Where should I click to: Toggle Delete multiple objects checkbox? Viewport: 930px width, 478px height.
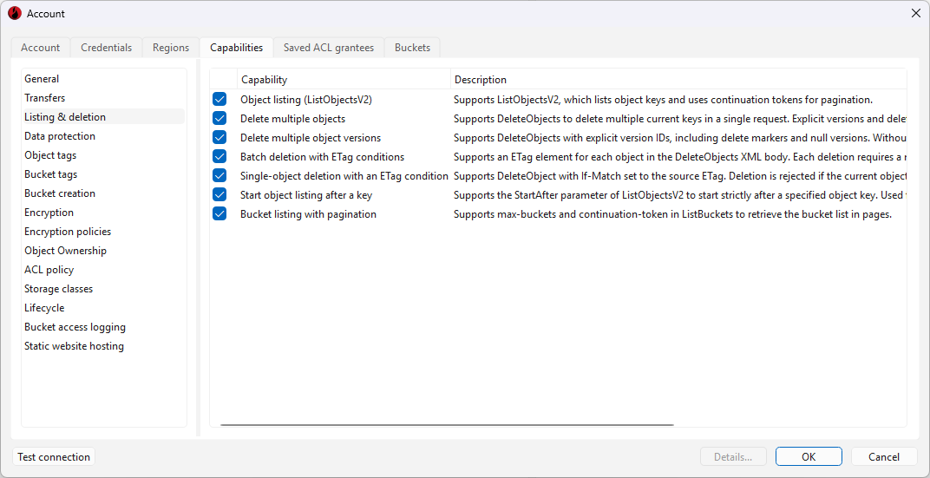(x=219, y=119)
